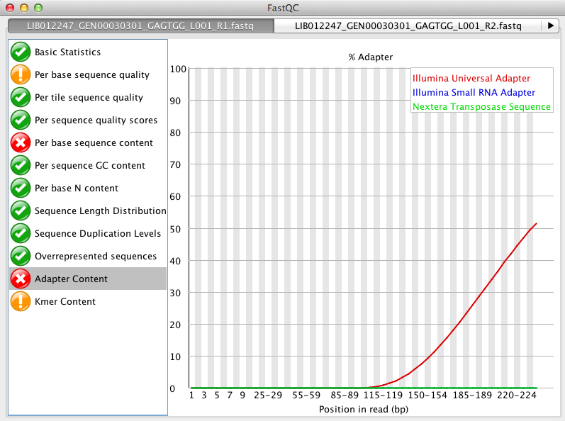Select the Adapter Content module
This screenshot has width=565, height=421.
coord(88,279)
